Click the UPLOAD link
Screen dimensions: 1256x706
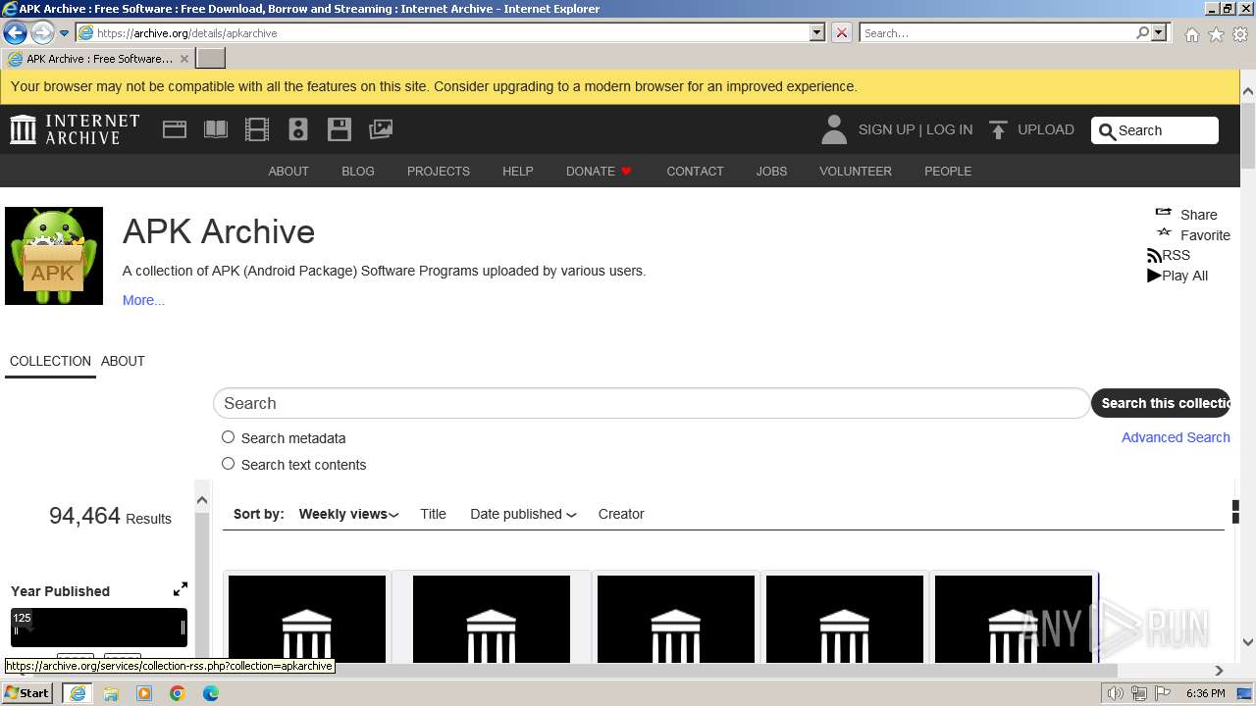[x=1046, y=129]
